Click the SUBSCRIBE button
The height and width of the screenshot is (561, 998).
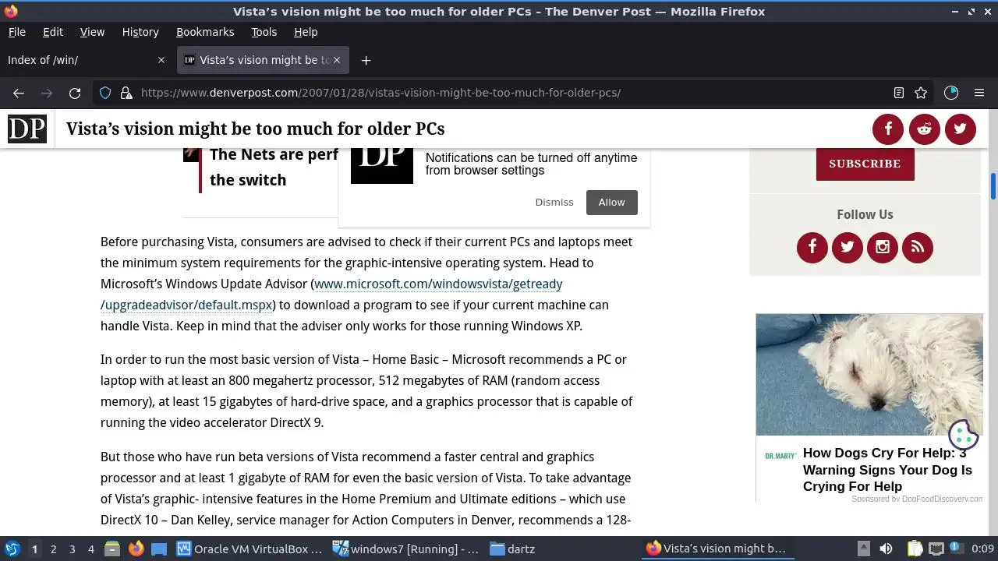865,164
